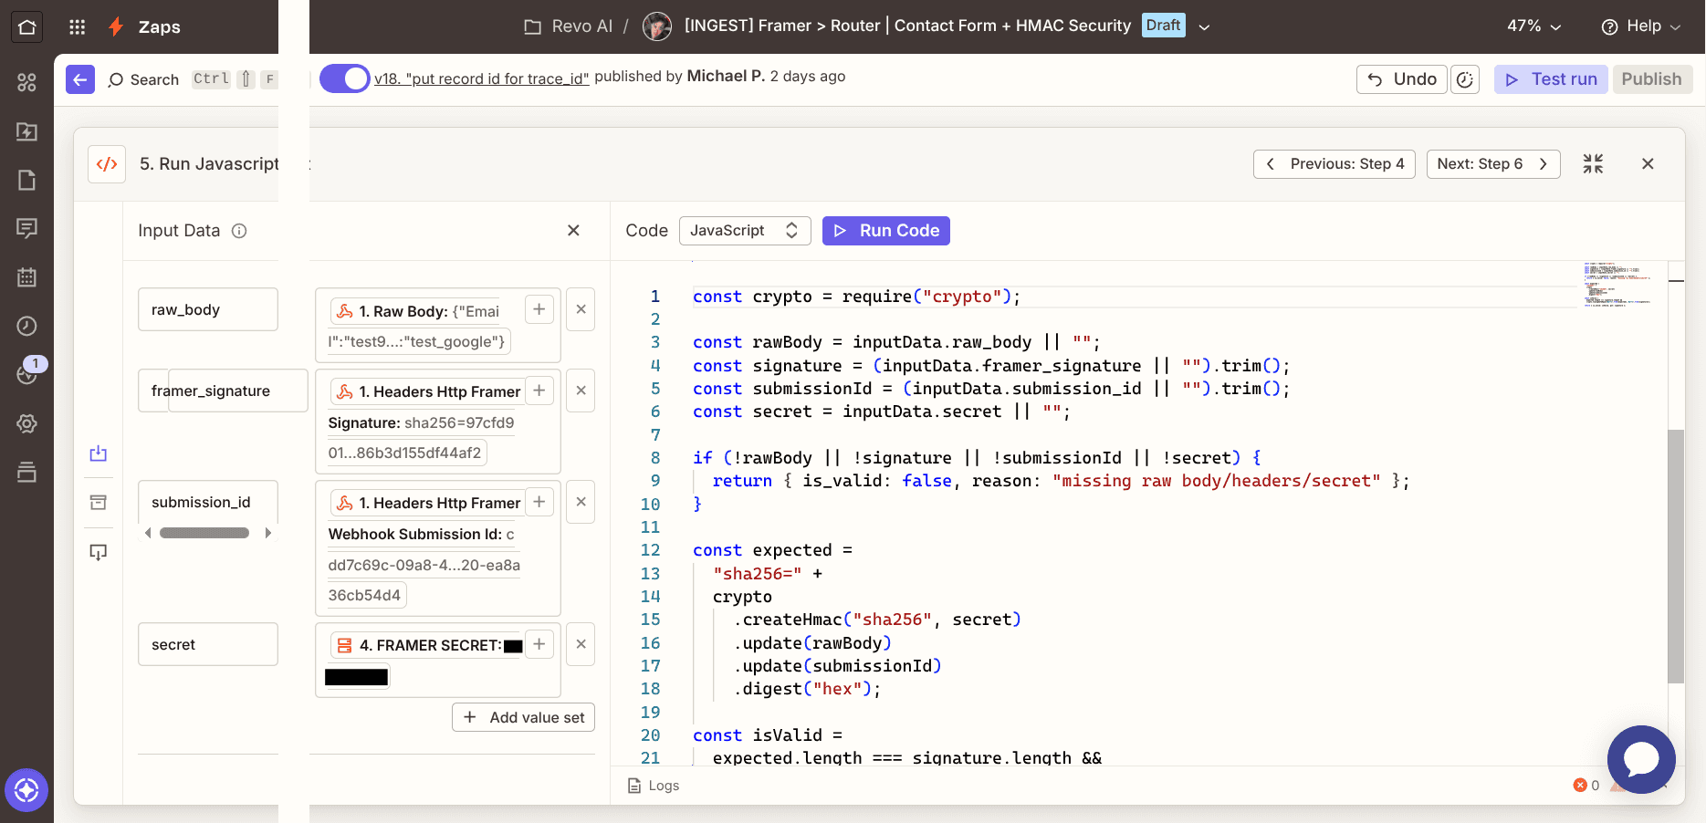Go to Next: Step 6
The height and width of the screenshot is (823, 1706).
[x=1493, y=164]
